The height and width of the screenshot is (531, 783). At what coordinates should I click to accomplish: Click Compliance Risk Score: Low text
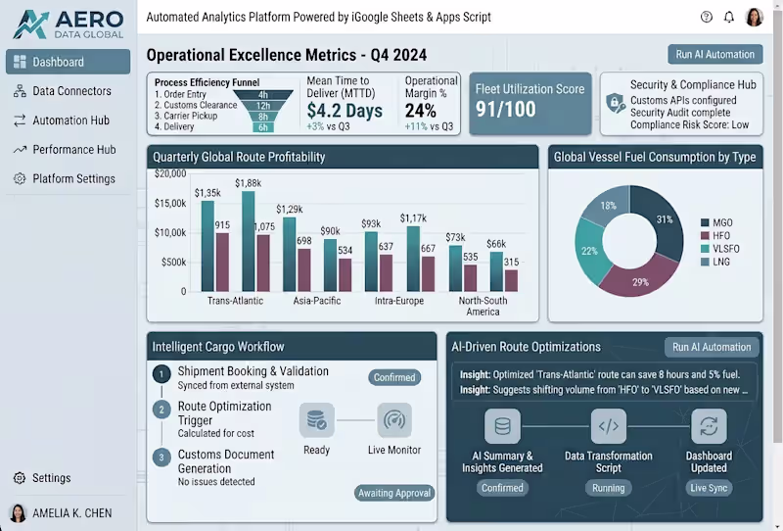[x=689, y=124]
